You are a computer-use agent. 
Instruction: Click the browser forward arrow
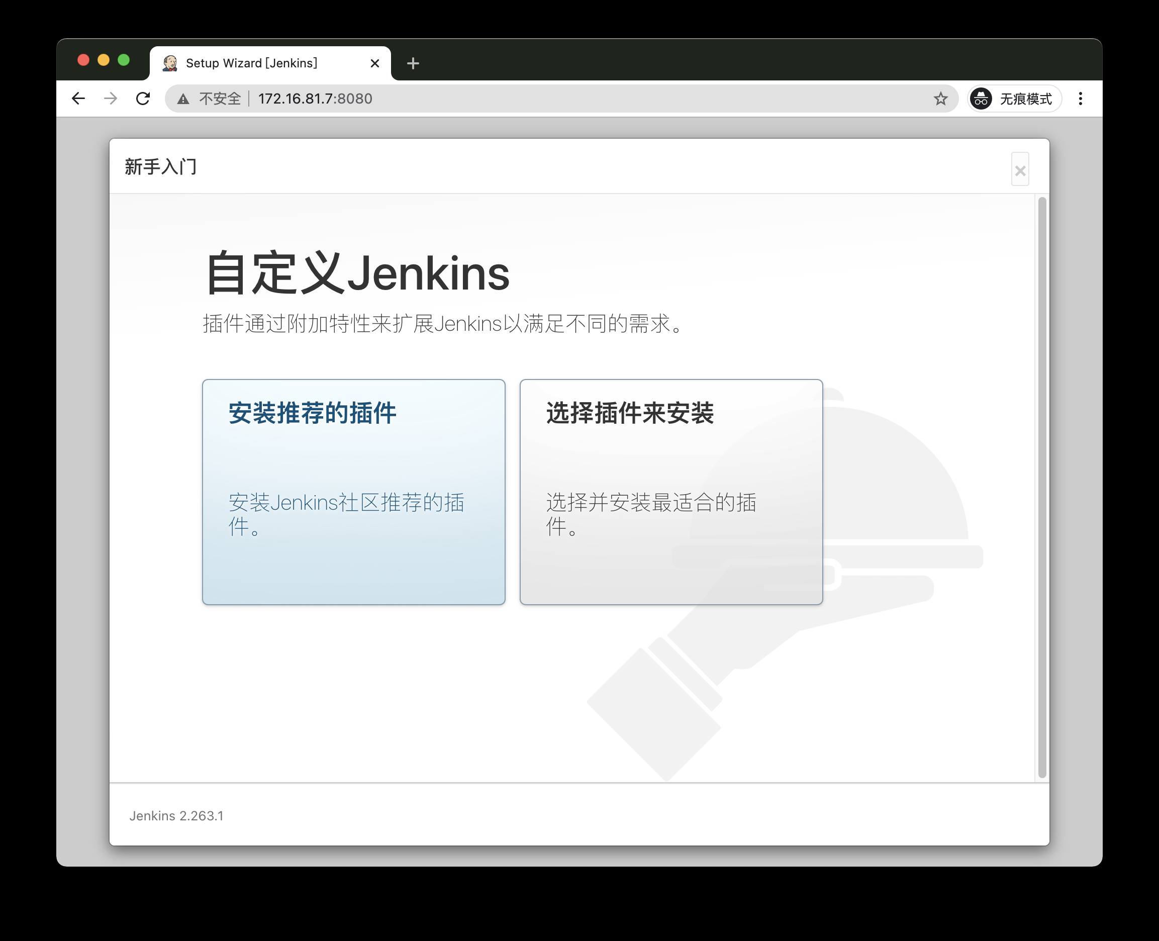pyautogui.click(x=111, y=99)
